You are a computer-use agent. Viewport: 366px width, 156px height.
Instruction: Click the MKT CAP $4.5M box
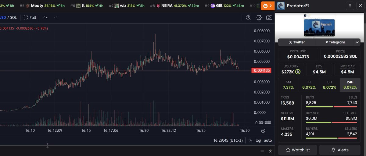347,69
